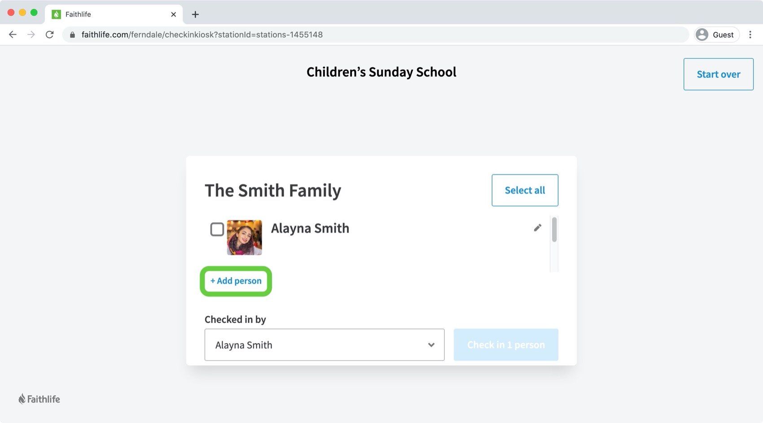The image size is (763, 423).
Task: Tick the checkbox next to Alayna Smith
Action: [217, 229]
